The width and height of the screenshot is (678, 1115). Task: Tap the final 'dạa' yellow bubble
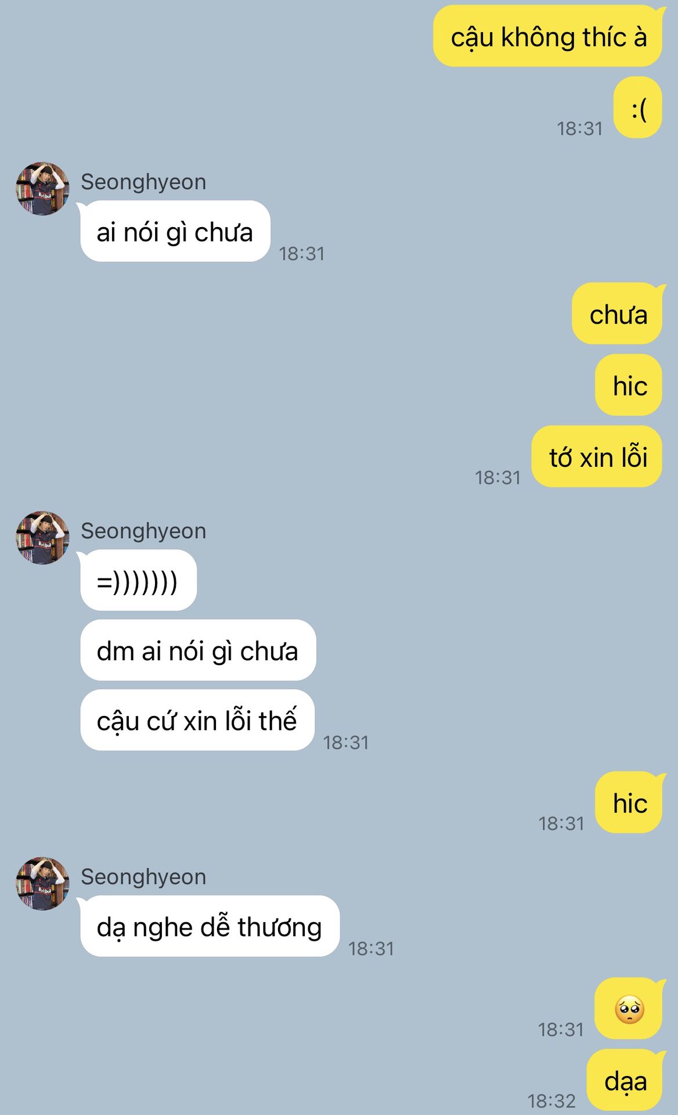(x=625, y=1080)
